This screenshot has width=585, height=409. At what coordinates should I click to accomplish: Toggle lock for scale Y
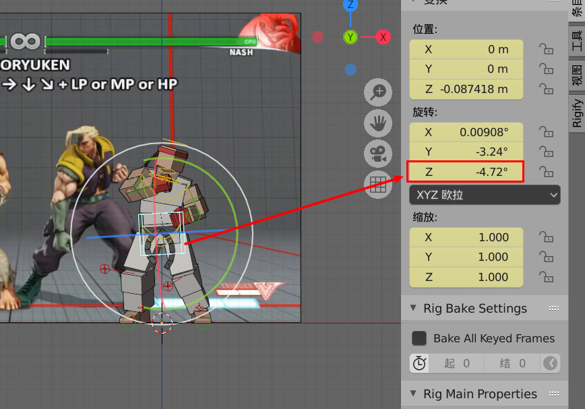click(x=546, y=257)
